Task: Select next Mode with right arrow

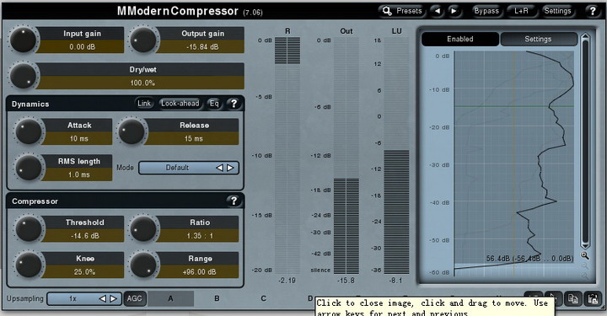Action: coord(230,168)
